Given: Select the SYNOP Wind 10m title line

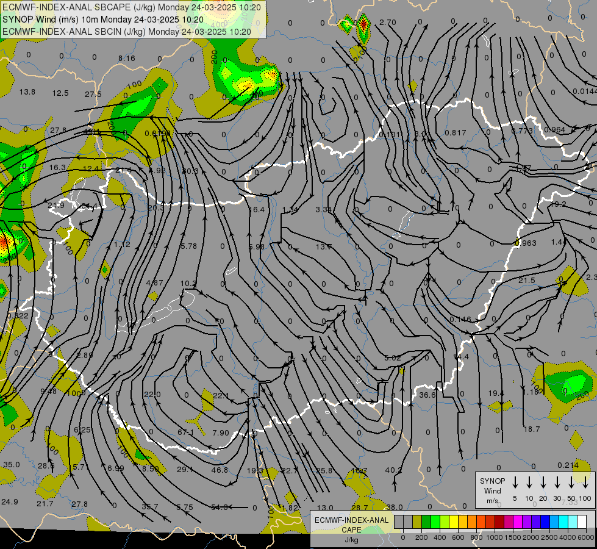Looking at the screenshot, I should (x=103, y=20).
